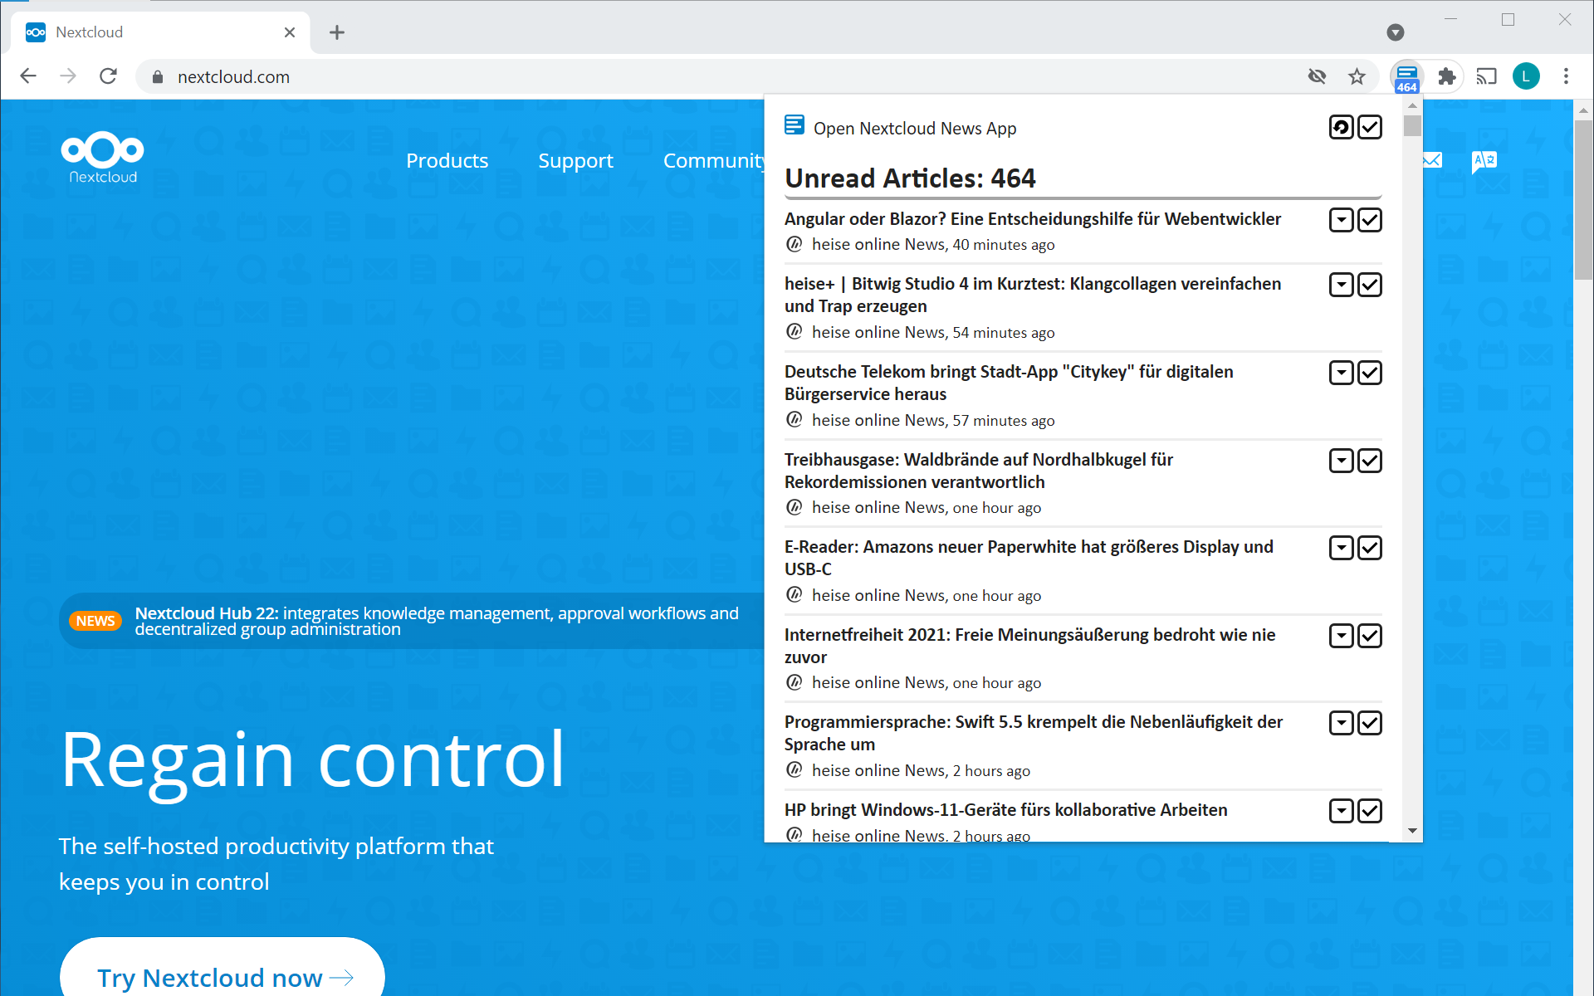The height and width of the screenshot is (996, 1594).
Task: Mark the 'HP bringt Windows-11-Geräte' article as read
Action: 1370,811
